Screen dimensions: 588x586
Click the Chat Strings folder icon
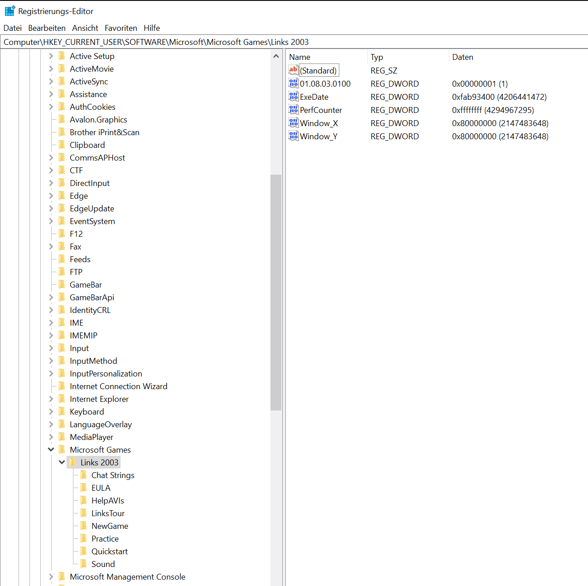click(83, 475)
